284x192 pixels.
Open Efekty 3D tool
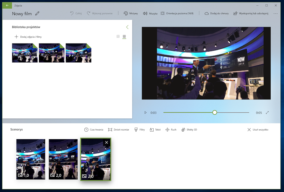click(189, 130)
